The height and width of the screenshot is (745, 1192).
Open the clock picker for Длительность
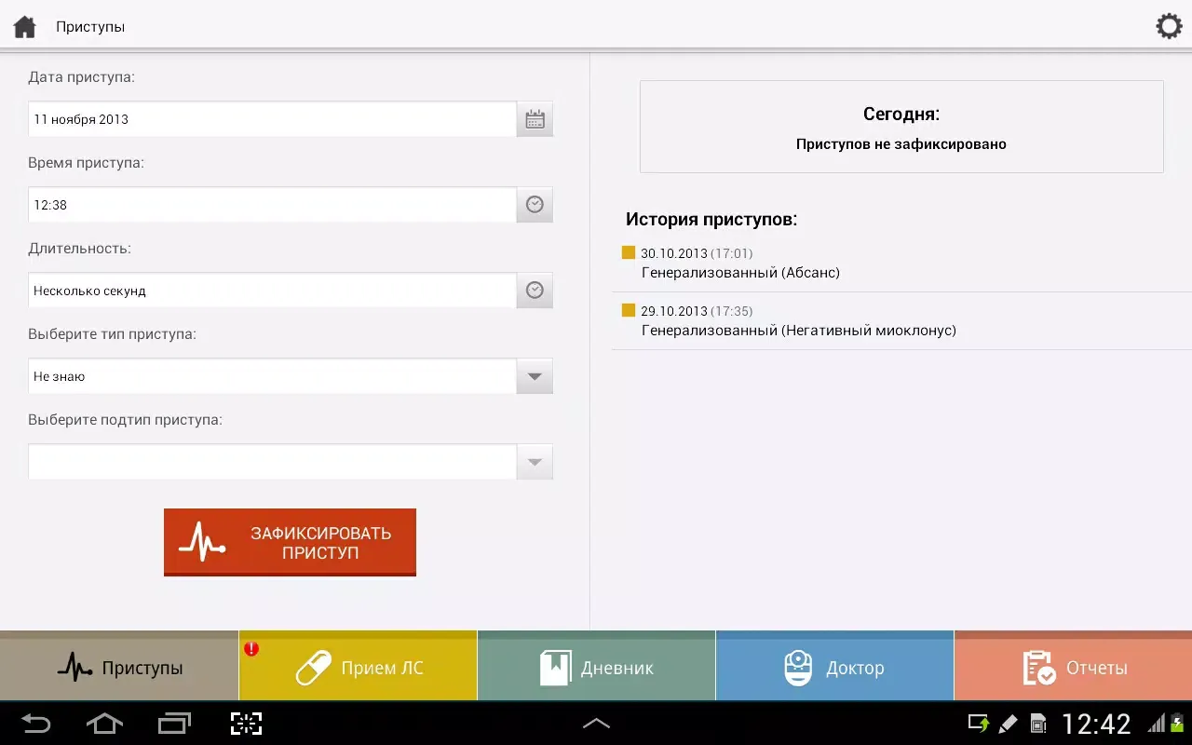tap(535, 291)
